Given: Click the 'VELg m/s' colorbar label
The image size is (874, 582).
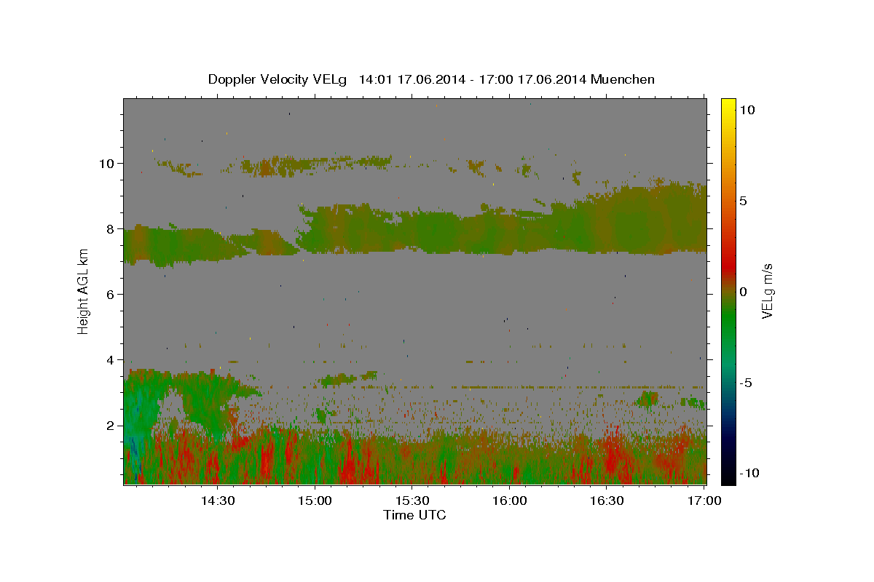Looking at the screenshot, I should pyautogui.click(x=767, y=292).
